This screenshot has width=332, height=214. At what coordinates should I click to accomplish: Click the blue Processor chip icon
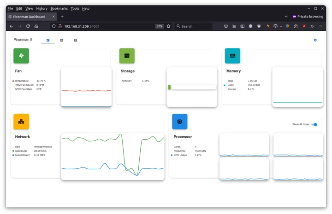[180, 122]
